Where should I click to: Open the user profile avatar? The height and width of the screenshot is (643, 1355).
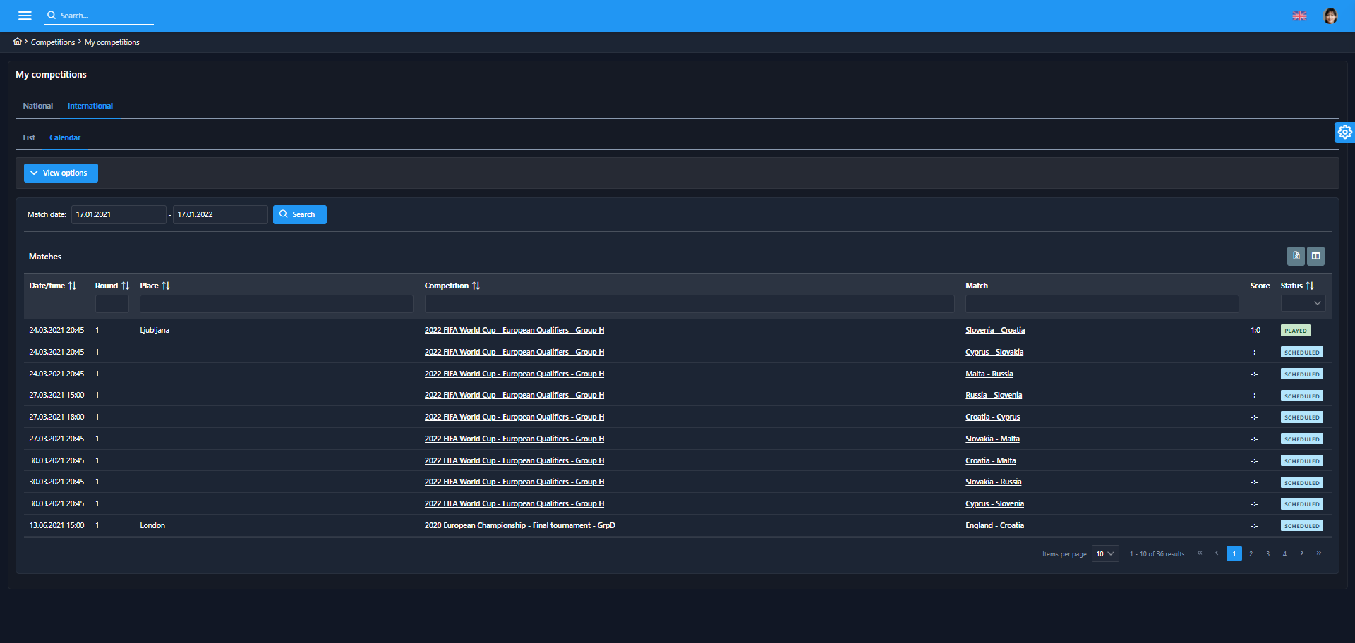tap(1330, 16)
